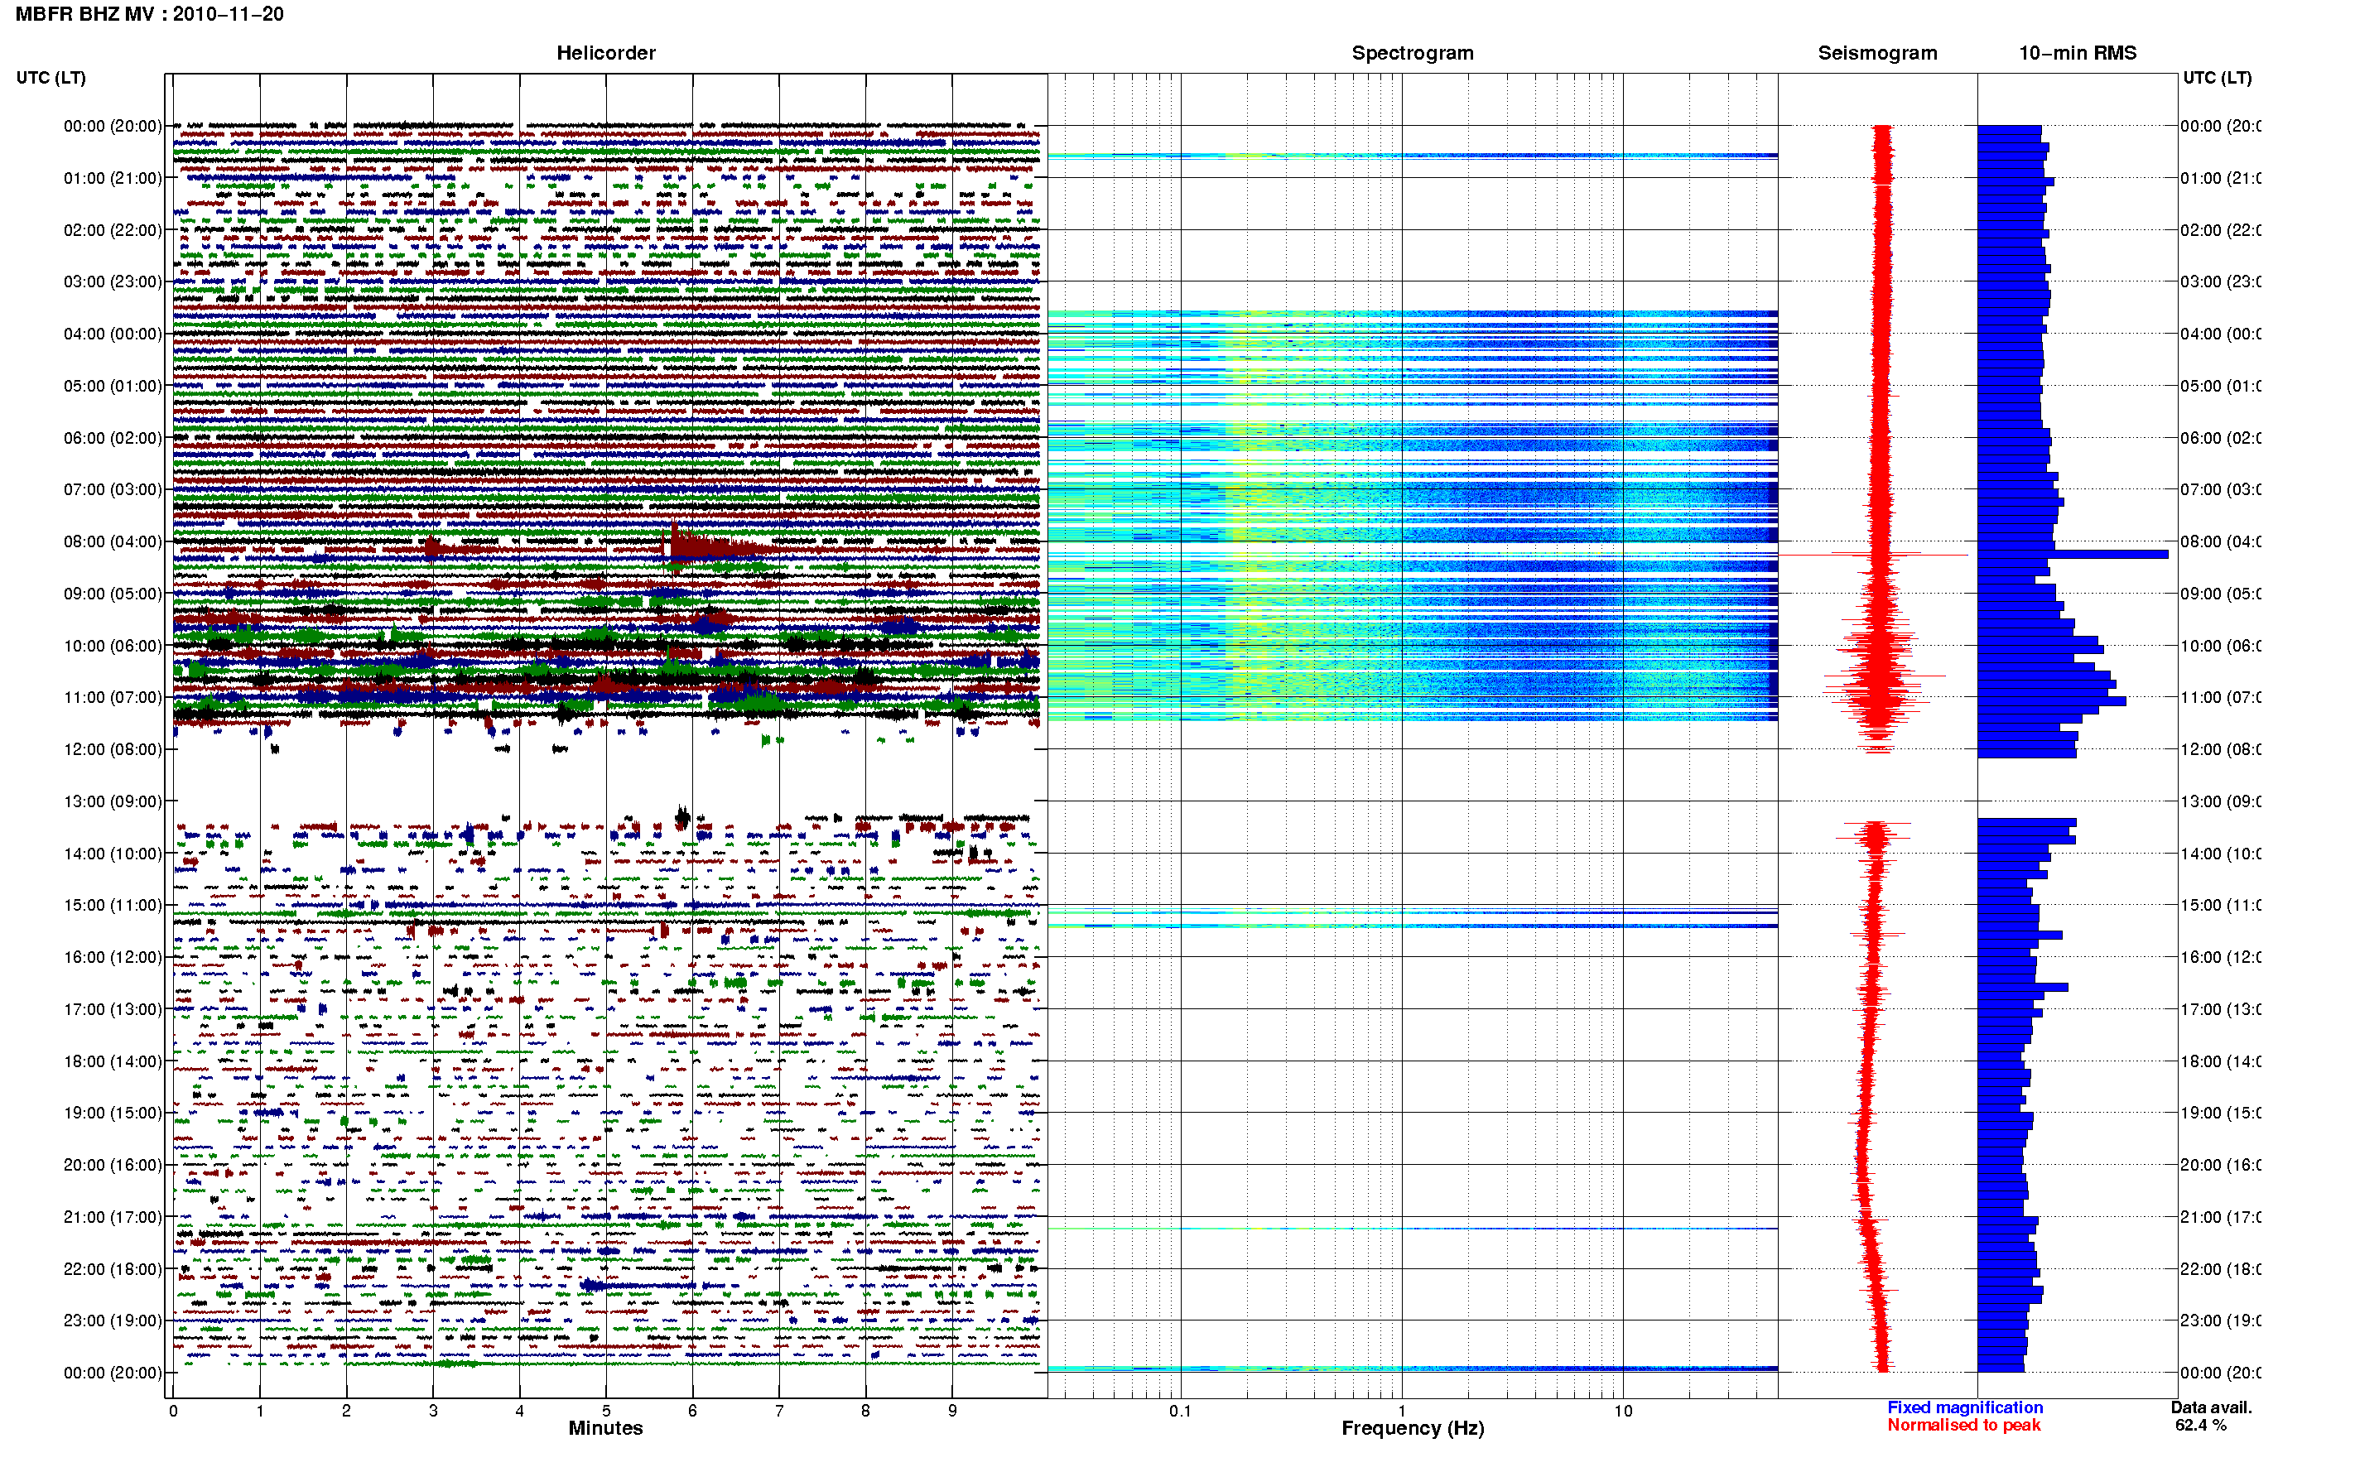This screenshot has height=1472, width=2355.
Task: Click the 'Spectrogram' panel heading
Action: 1413,53
